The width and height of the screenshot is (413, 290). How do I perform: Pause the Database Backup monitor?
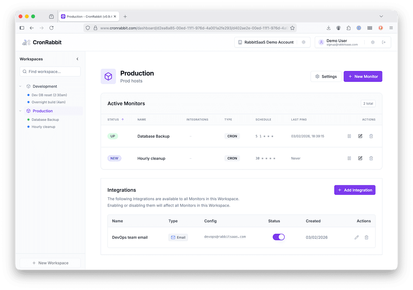point(349,136)
